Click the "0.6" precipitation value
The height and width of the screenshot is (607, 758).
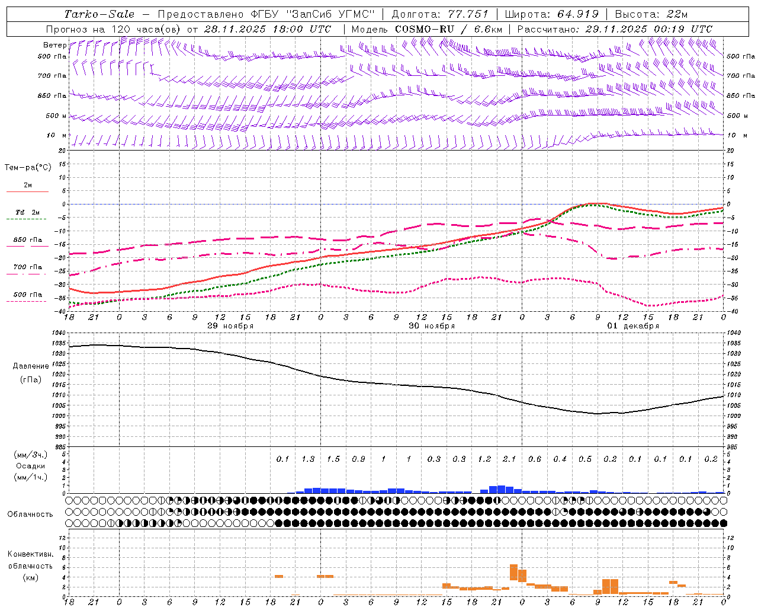(x=535, y=459)
